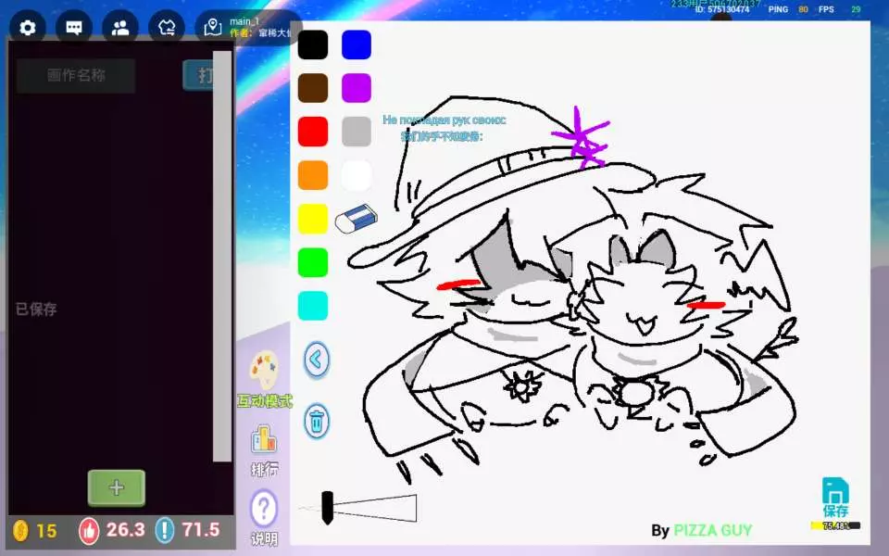
Task: Select the gray color swatch
Action: tap(357, 132)
